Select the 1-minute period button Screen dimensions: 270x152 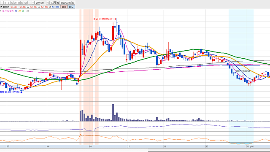click(2, 3)
